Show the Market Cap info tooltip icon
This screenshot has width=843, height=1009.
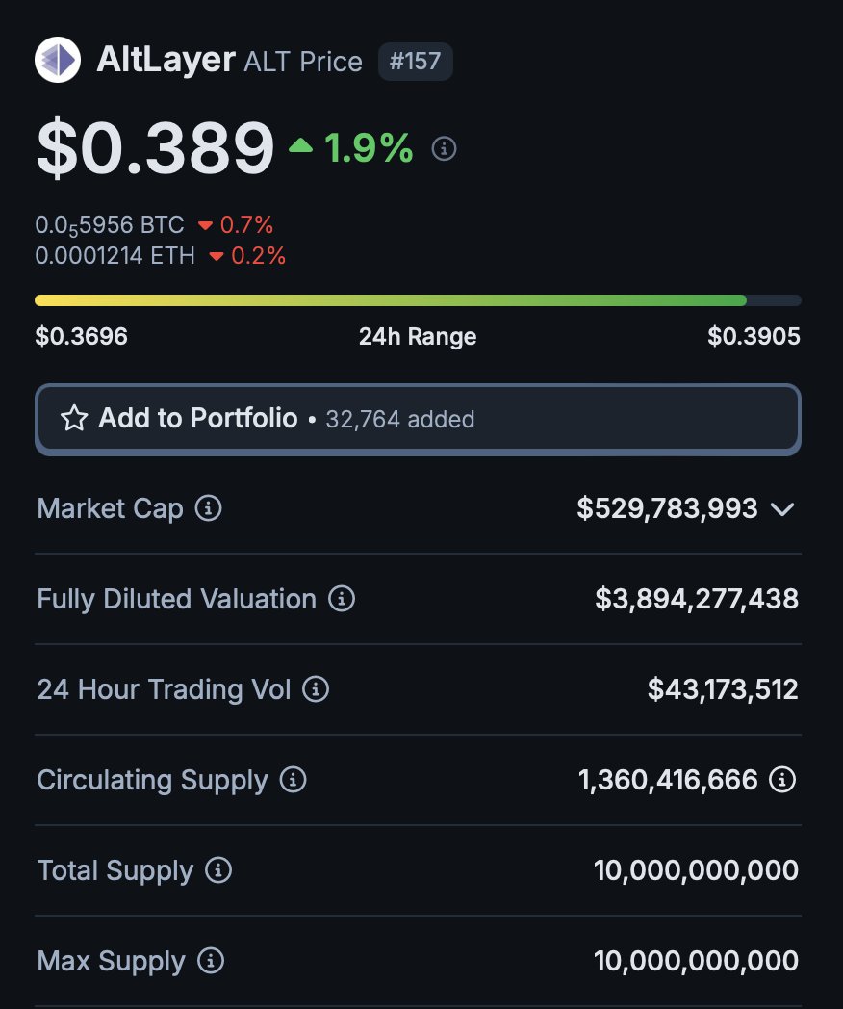(208, 508)
